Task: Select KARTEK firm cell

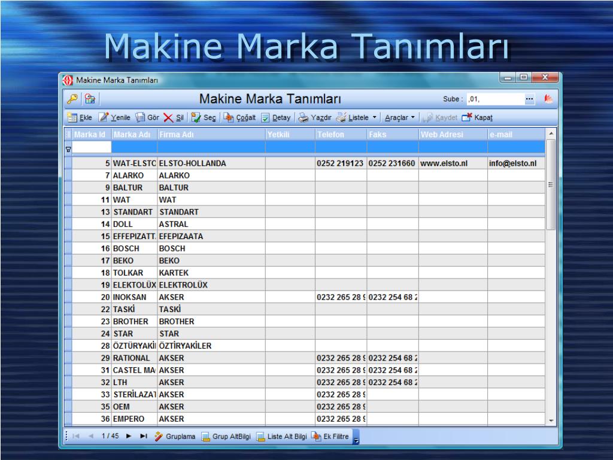Action: (x=211, y=273)
